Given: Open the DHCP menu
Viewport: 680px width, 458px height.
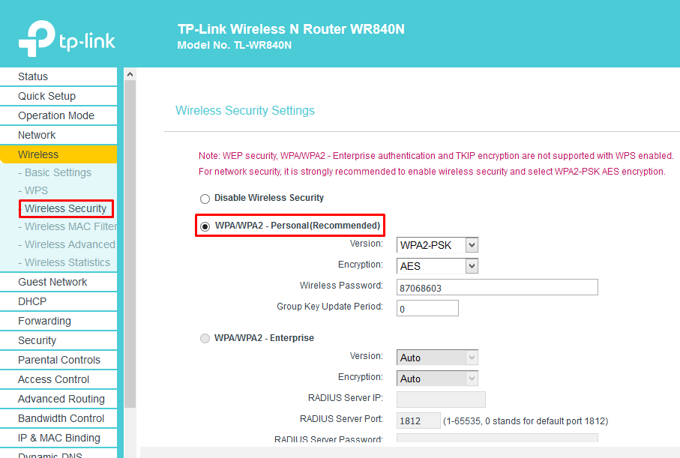Looking at the screenshot, I should [58, 301].
